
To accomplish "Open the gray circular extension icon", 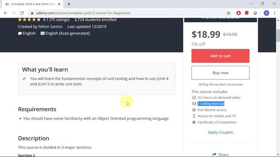I will pyautogui.click(x=255, y=13).
